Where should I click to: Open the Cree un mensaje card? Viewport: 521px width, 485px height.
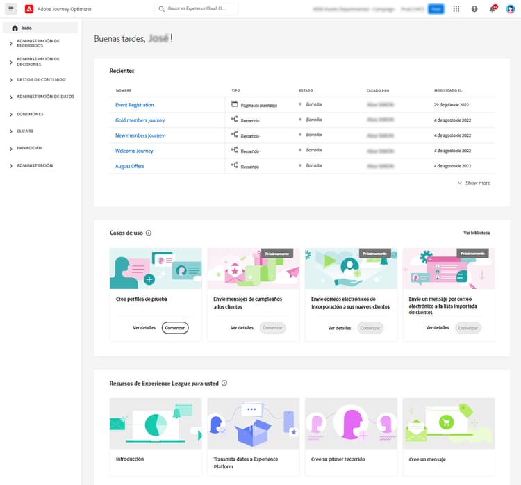[449, 437]
